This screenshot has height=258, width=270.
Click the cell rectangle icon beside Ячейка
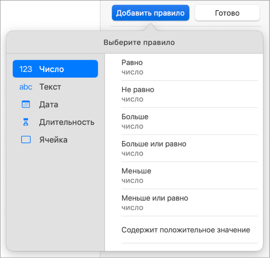[26, 140]
